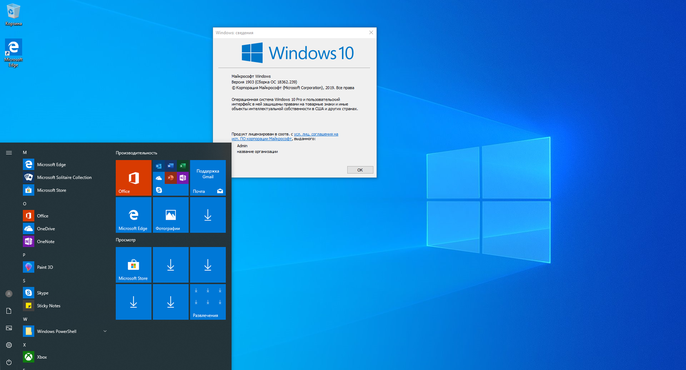
Task: Click the Word icon in Office tile group
Action: point(171,166)
